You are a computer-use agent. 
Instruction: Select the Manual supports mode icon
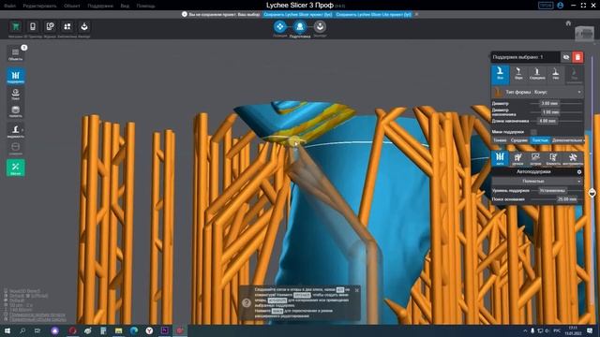pos(517,158)
